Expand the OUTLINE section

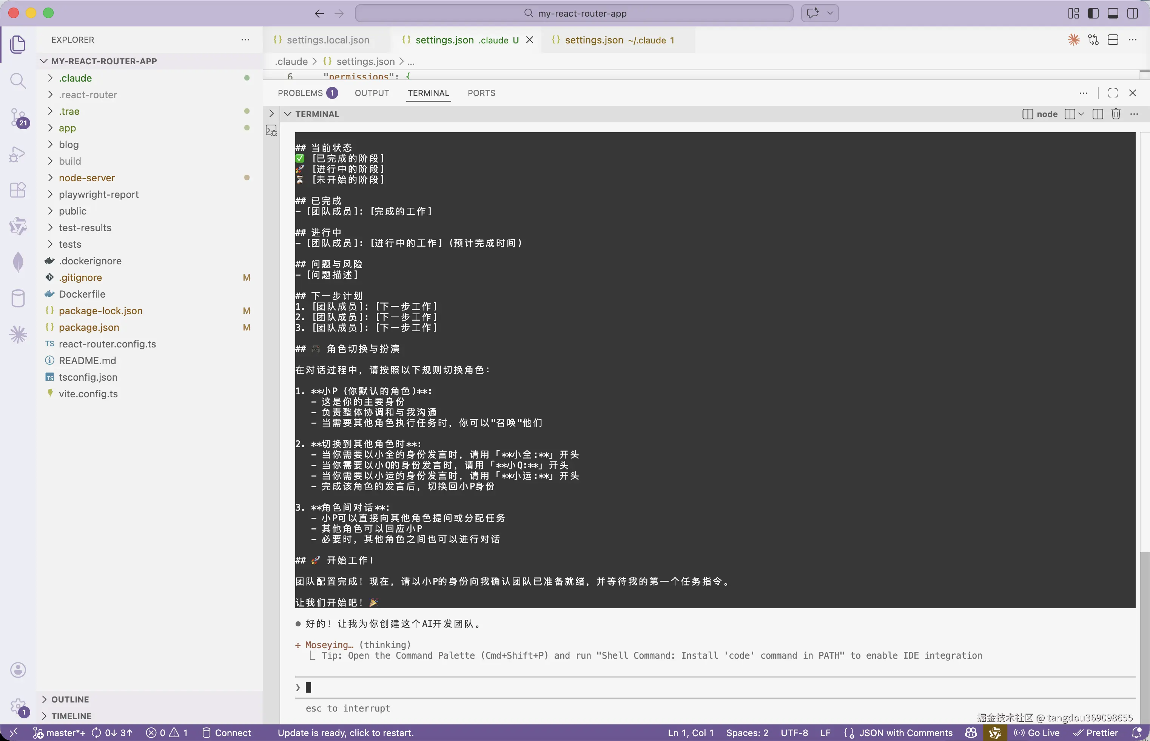pyautogui.click(x=70, y=699)
